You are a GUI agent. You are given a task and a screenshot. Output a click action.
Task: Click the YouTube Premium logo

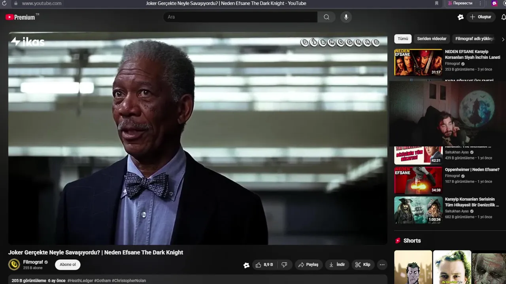(20, 17)
